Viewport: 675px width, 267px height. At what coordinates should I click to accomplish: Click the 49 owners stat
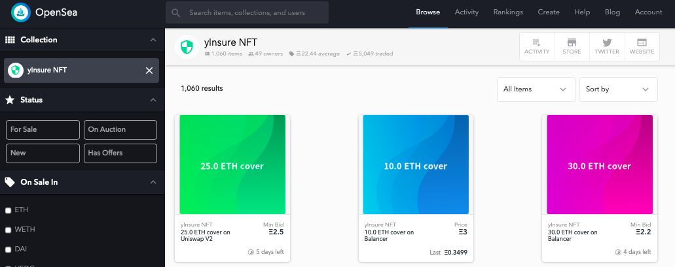[x=266, y=54]
